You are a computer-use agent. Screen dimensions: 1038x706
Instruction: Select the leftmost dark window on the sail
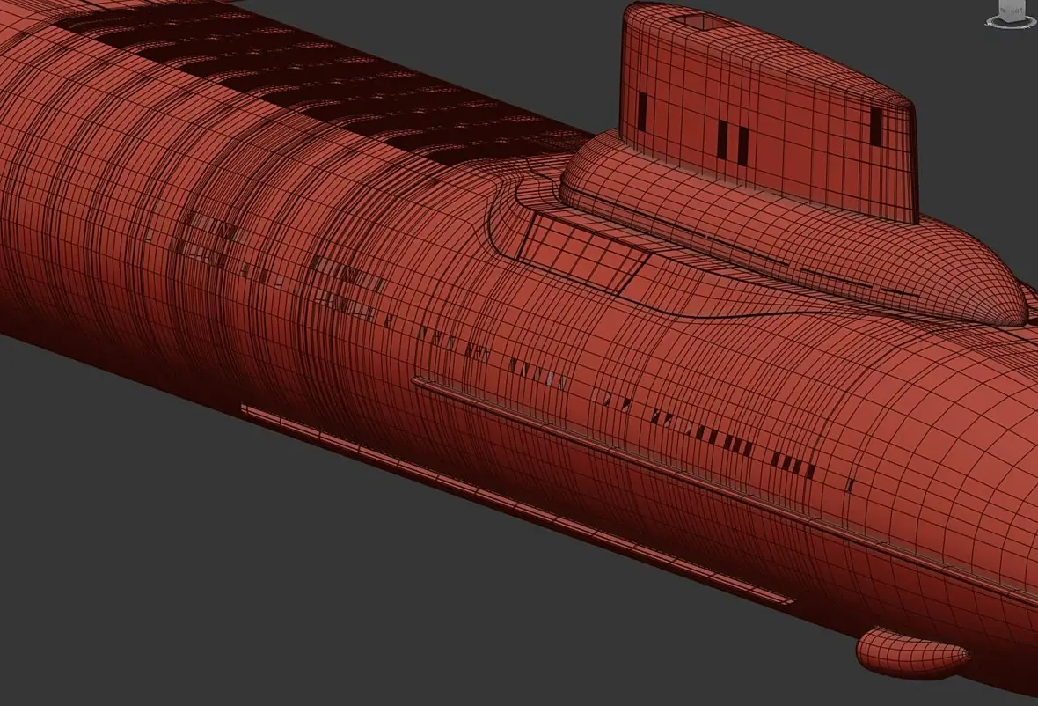(642, 110)
